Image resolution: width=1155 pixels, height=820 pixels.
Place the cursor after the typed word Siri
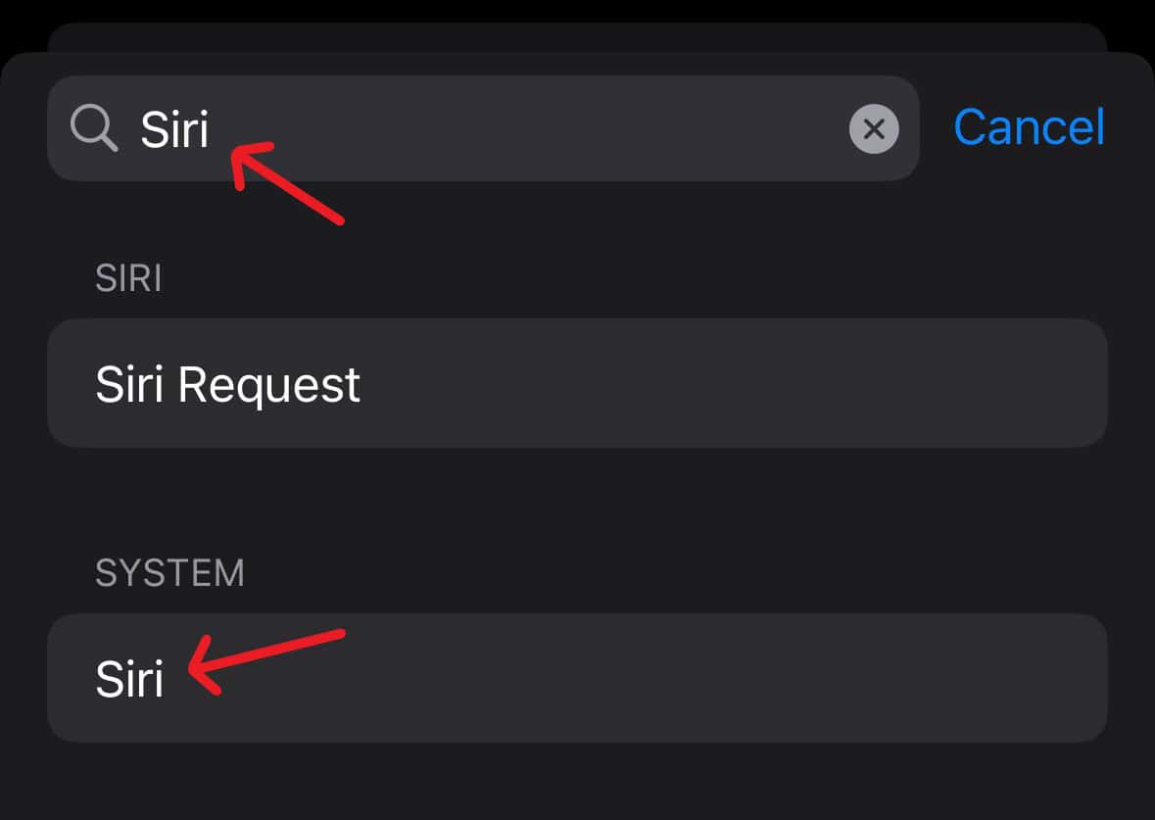212,128
